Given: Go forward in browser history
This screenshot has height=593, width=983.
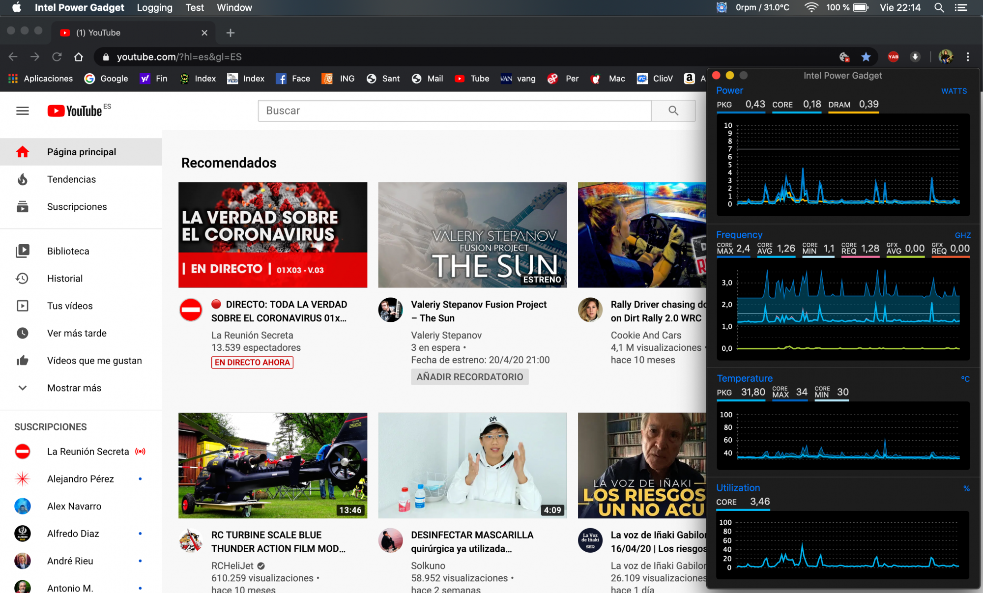Looking at the screenshot, I should click(x=35, y=57).
